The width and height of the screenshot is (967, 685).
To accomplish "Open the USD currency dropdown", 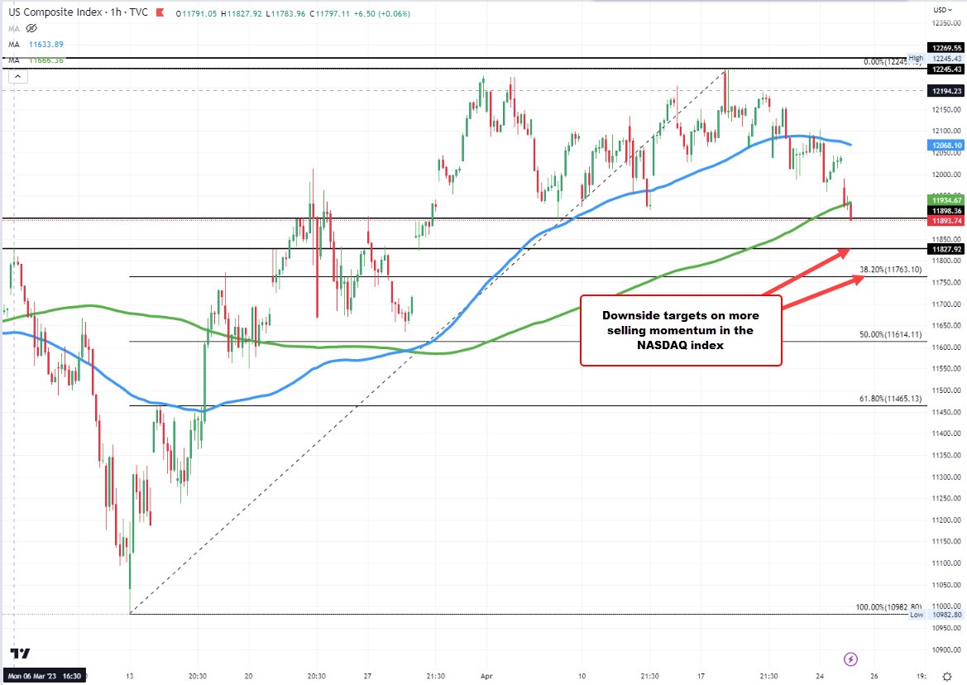I will [943, 10].
